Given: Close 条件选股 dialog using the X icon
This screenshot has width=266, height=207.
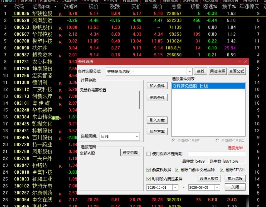Looking at the screenshot, I should (x=246, y=61).
